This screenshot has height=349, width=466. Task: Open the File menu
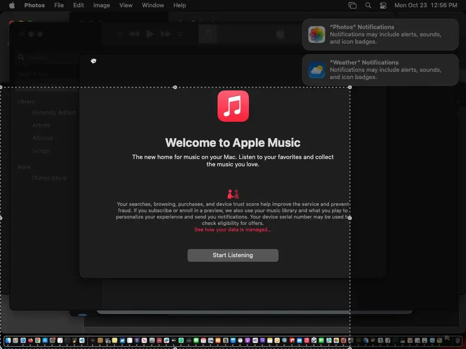click(59, 5)
